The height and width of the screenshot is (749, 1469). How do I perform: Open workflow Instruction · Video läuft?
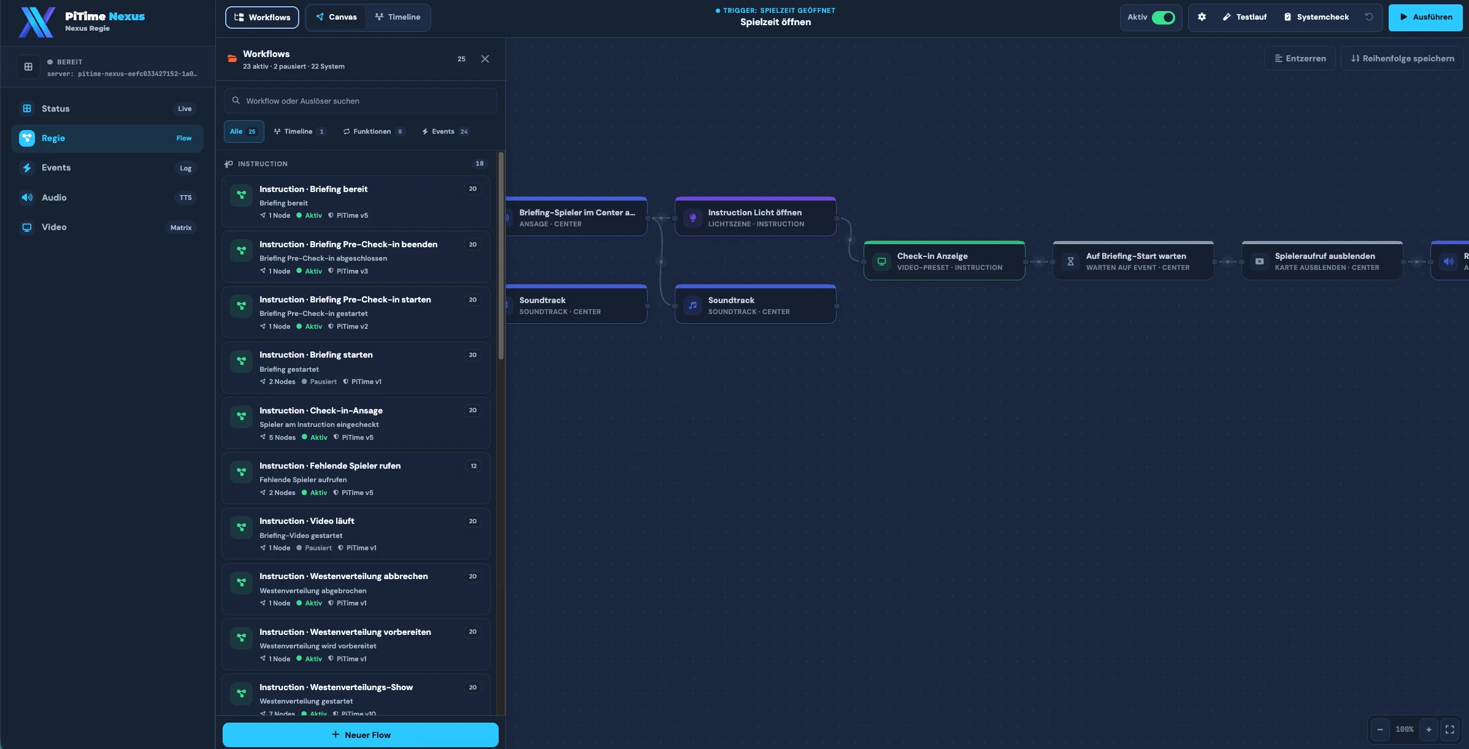pyautogui.click(x=356, y=534)
